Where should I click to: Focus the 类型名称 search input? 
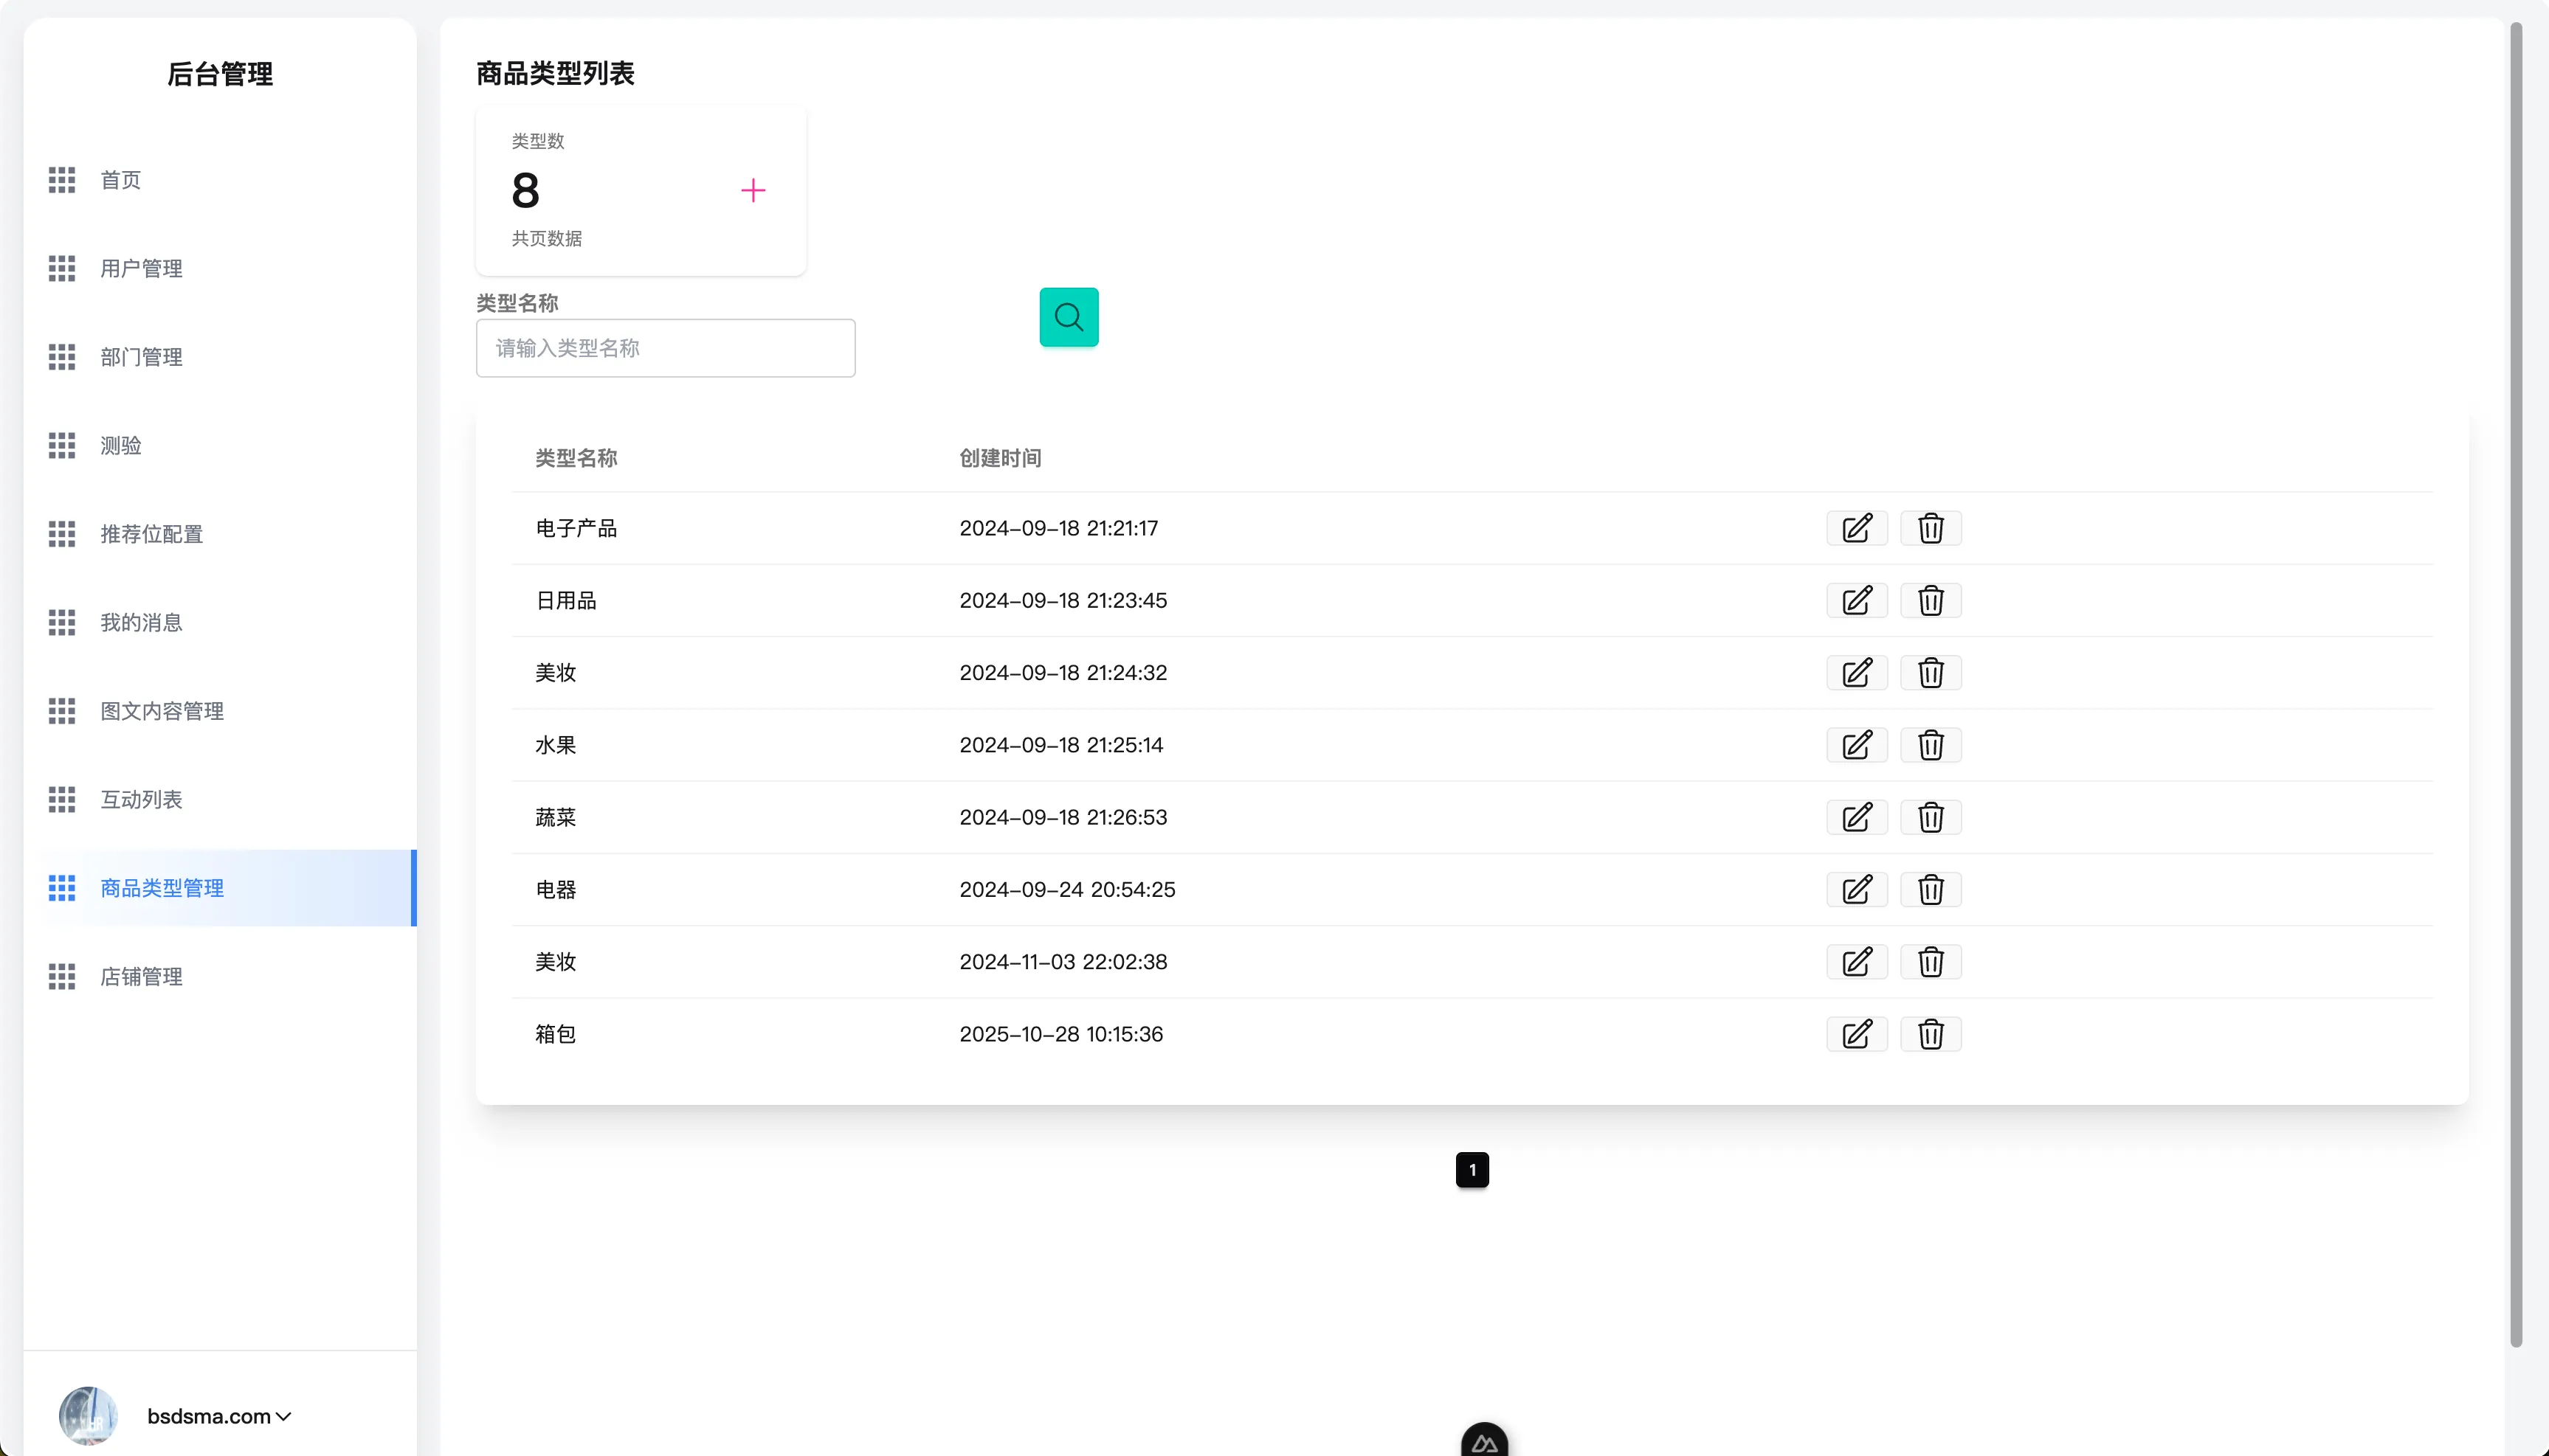[665, 348]
